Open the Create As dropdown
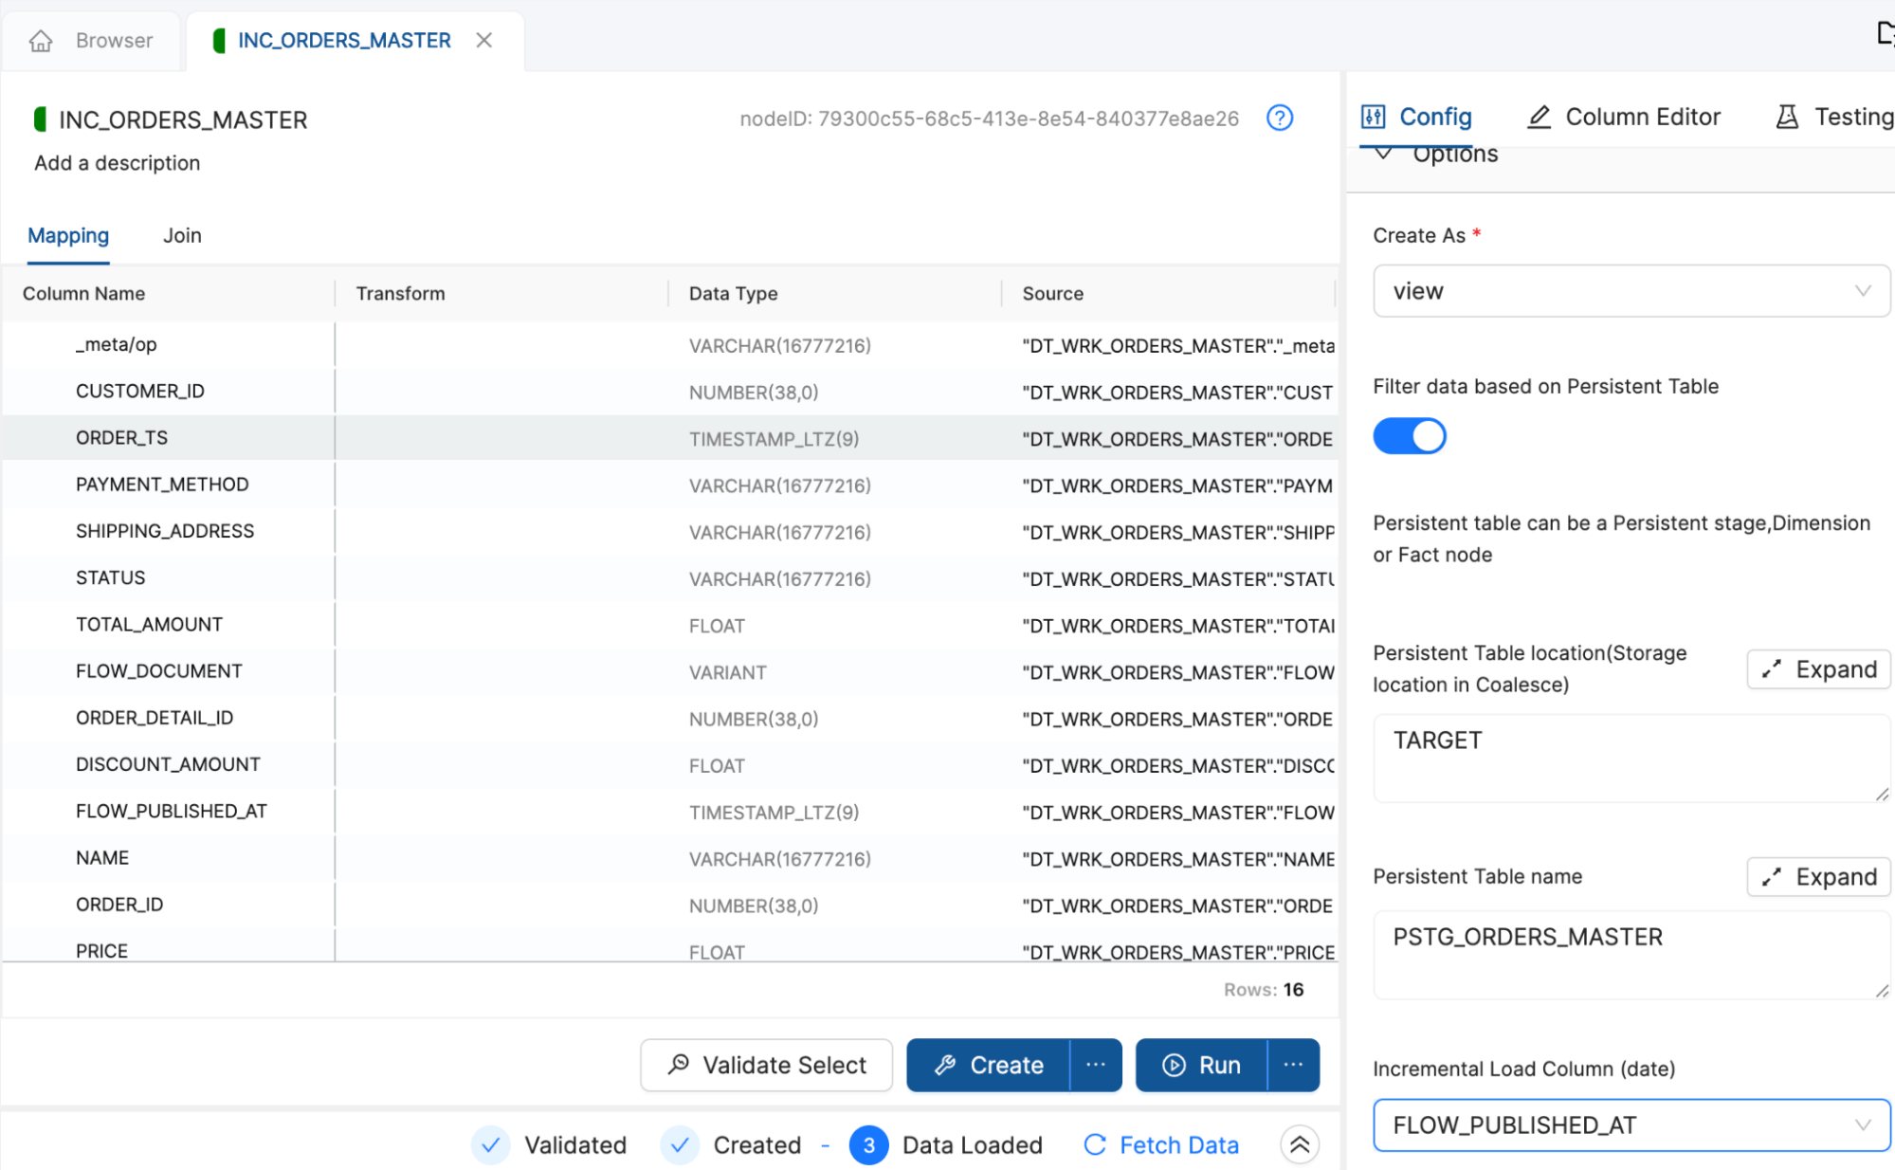 [1631, 291]
